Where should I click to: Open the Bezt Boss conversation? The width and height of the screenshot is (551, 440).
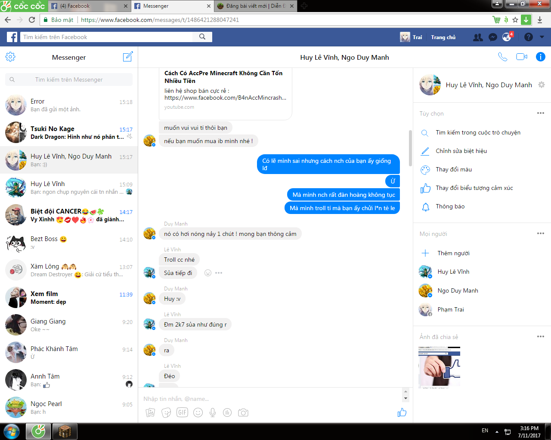69,243
